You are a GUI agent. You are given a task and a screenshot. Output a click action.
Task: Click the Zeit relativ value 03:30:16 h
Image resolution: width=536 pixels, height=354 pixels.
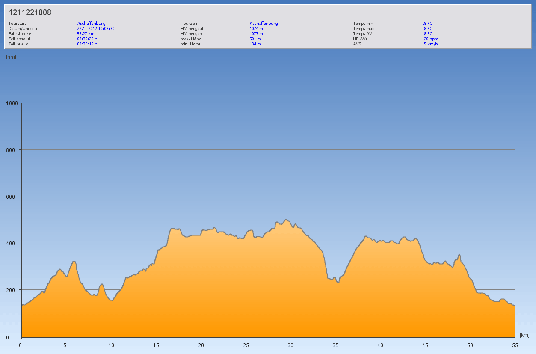click(x=87, y=44)
